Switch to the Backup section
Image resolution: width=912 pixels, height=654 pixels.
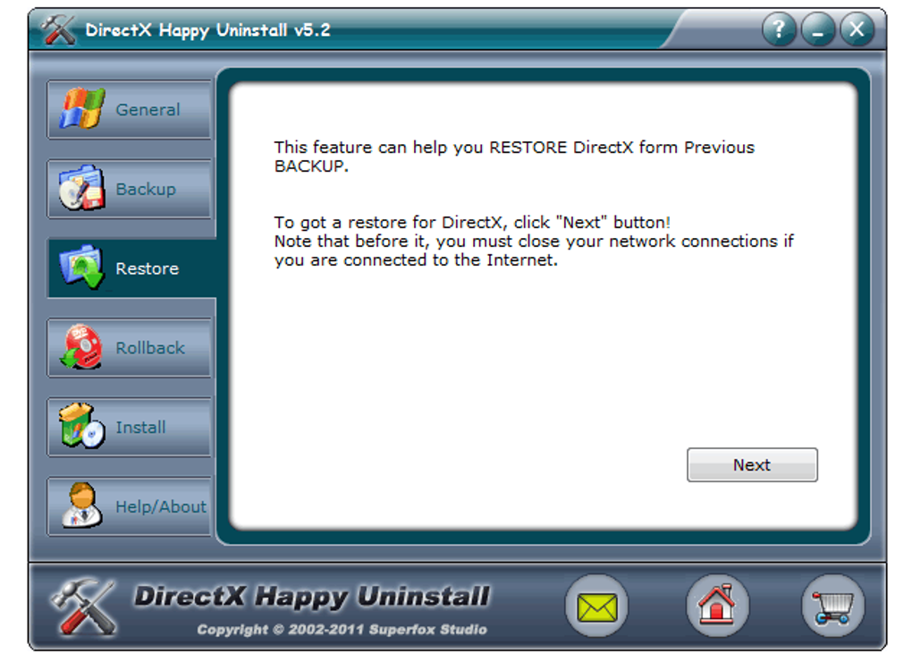(129, 189)
